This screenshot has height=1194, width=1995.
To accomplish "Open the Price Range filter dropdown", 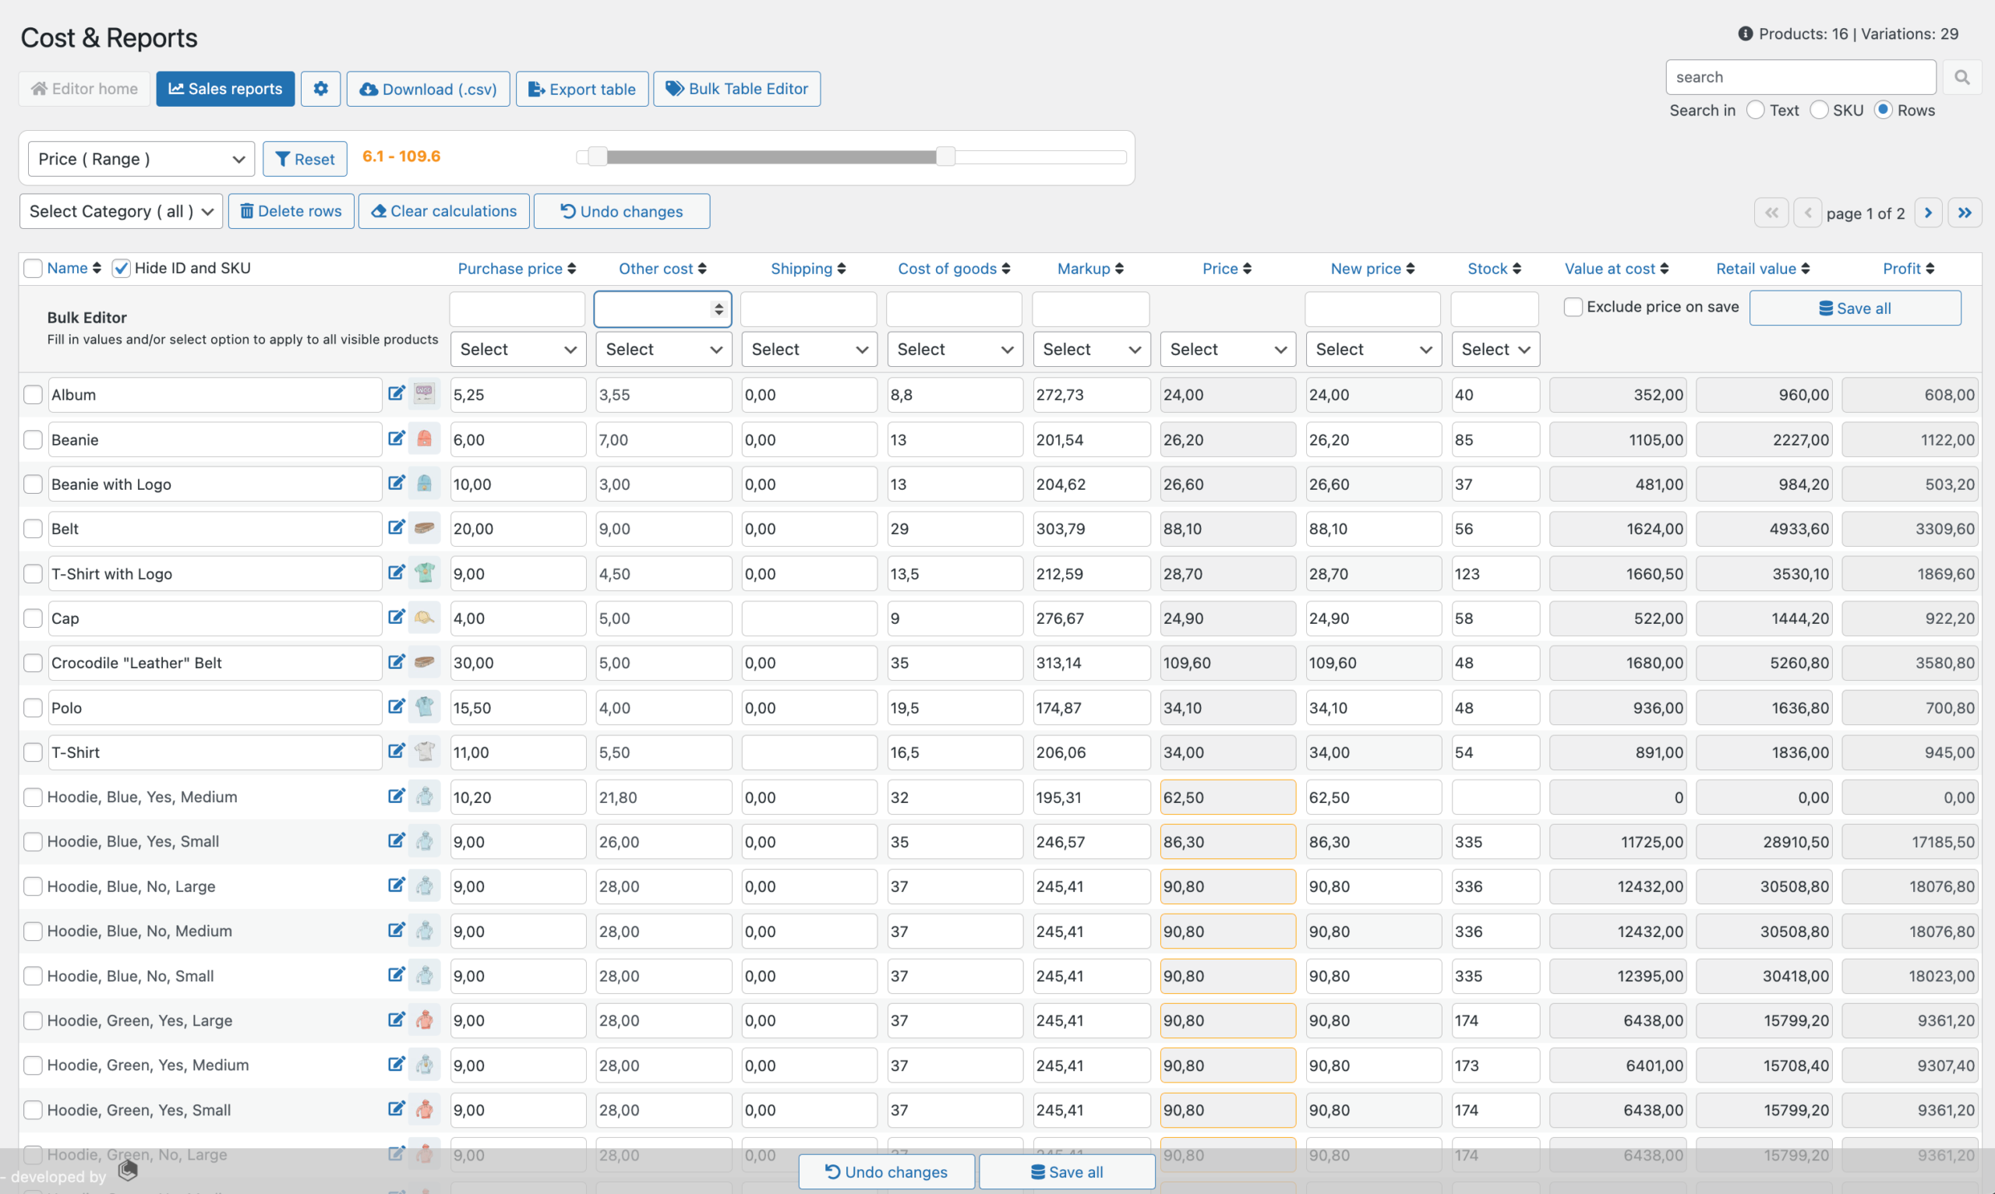I will (136, 159).
